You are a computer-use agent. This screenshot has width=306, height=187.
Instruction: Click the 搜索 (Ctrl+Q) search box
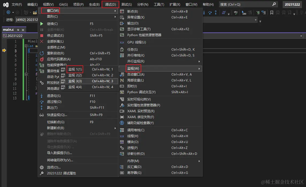pos(248,4)
